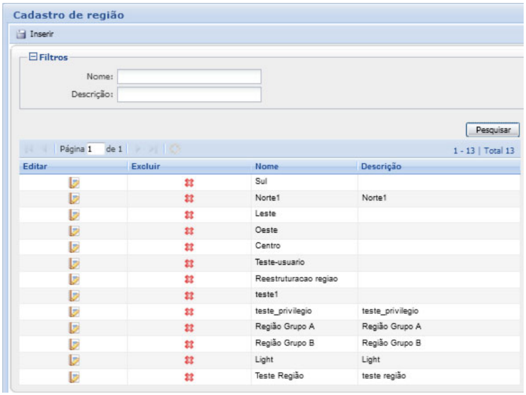Screen dimensions: 526x395
Task: Collapse the Filtros section
Action: pos(34,57)
